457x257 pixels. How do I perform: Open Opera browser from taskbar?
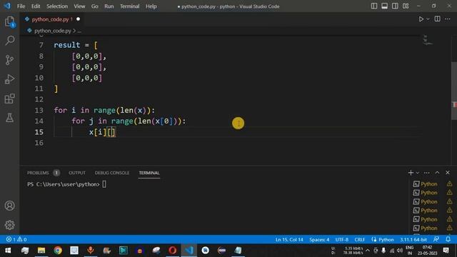click(173, 251)
